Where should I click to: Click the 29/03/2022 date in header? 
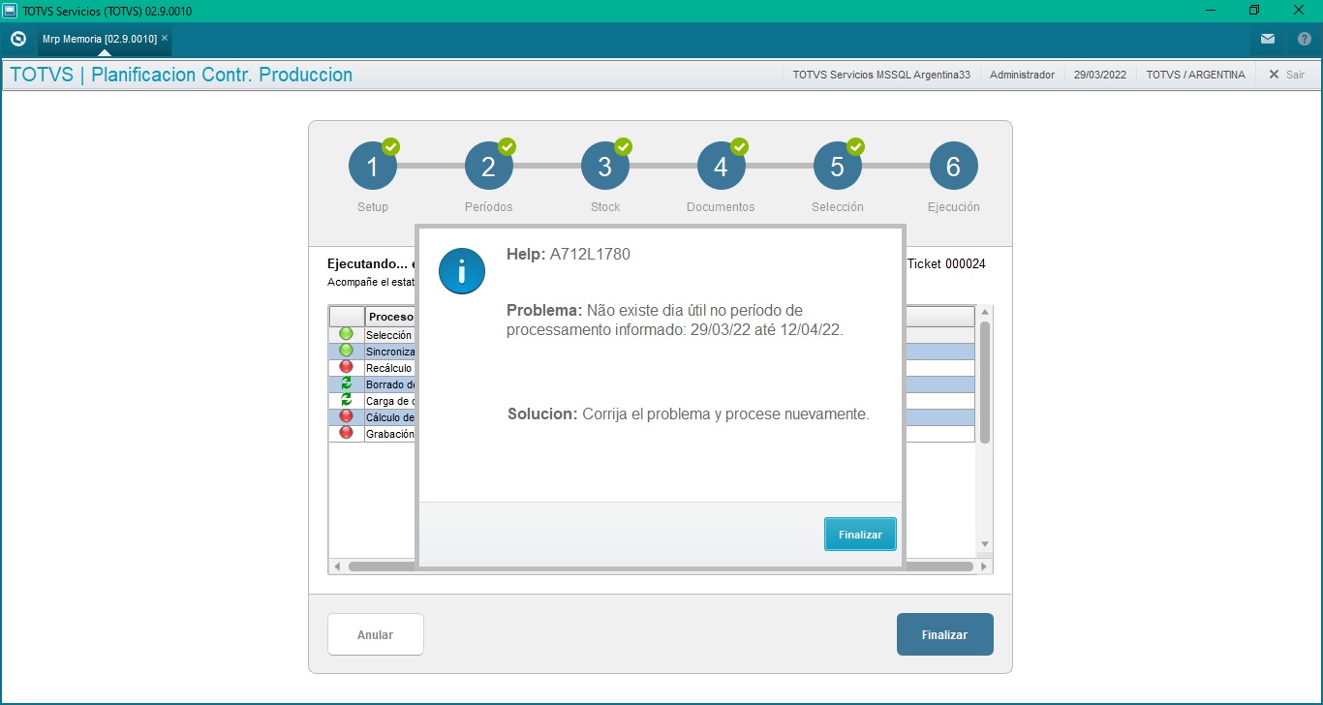pos(1100,75)
